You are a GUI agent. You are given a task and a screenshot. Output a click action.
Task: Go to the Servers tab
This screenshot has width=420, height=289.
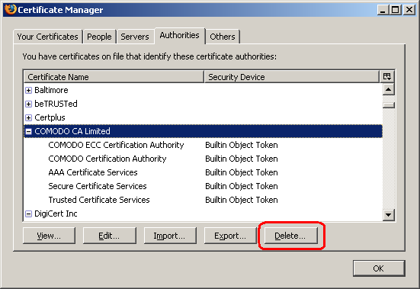pos(135,37)
